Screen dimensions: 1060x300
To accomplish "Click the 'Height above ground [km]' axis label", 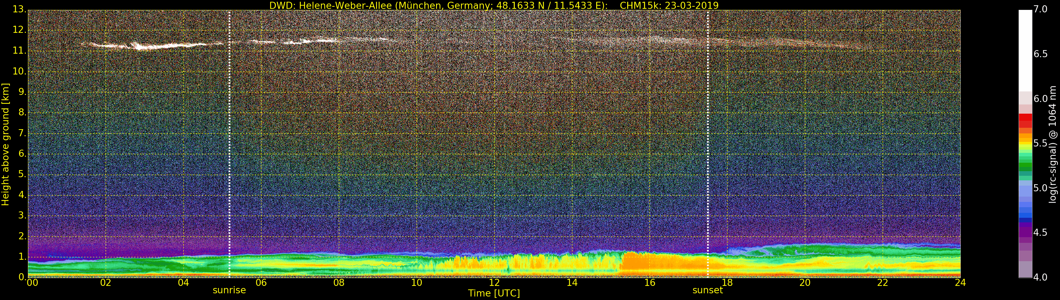I will (x=5, y=144).
